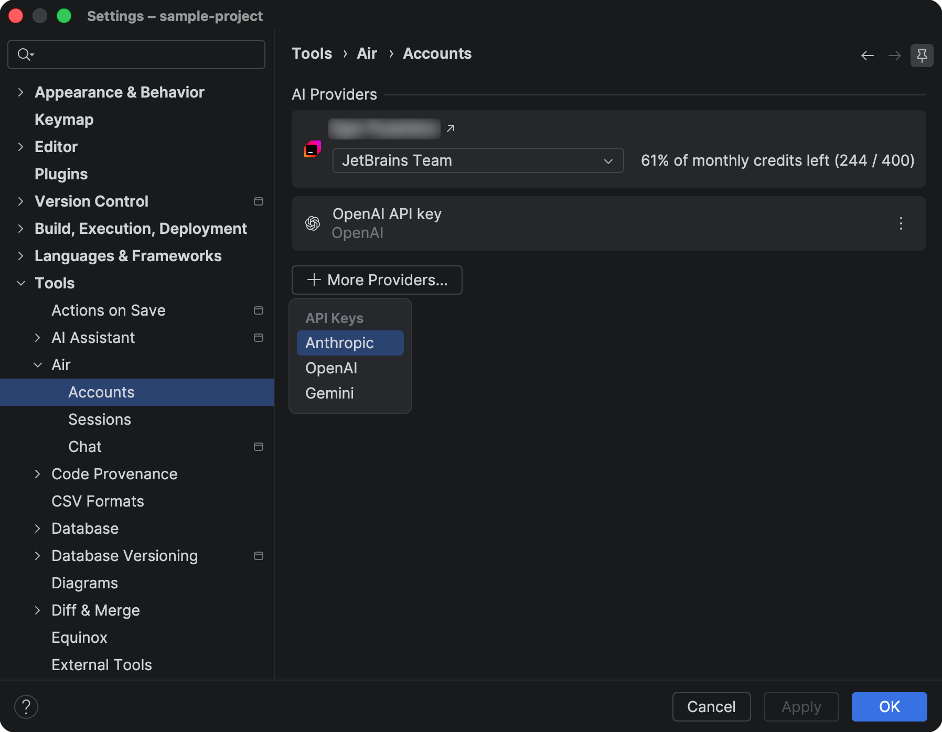Select the Accounts tree item
Image resolution: width=942 pixels, height=732 pixels.
click(x=137, y=392)
